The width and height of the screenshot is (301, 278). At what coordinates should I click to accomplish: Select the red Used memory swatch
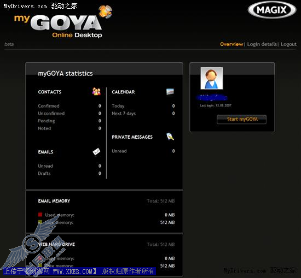(x=40, y=215)
